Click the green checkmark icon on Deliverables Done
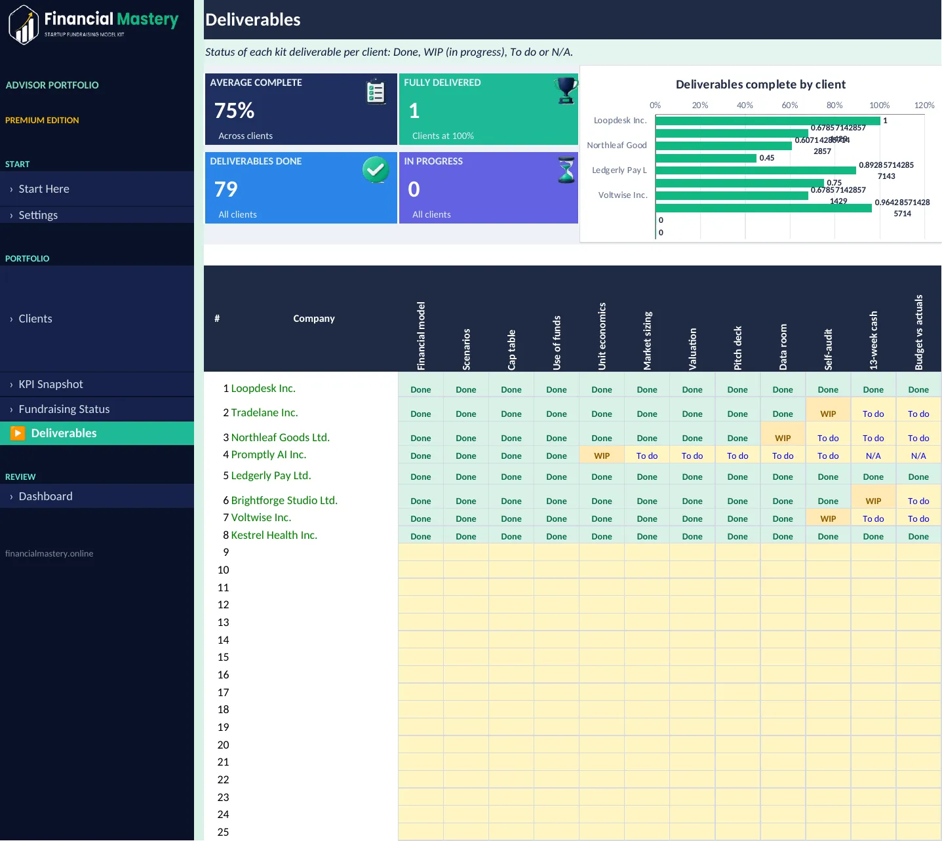The image size is (942, 841). [376, 170]
